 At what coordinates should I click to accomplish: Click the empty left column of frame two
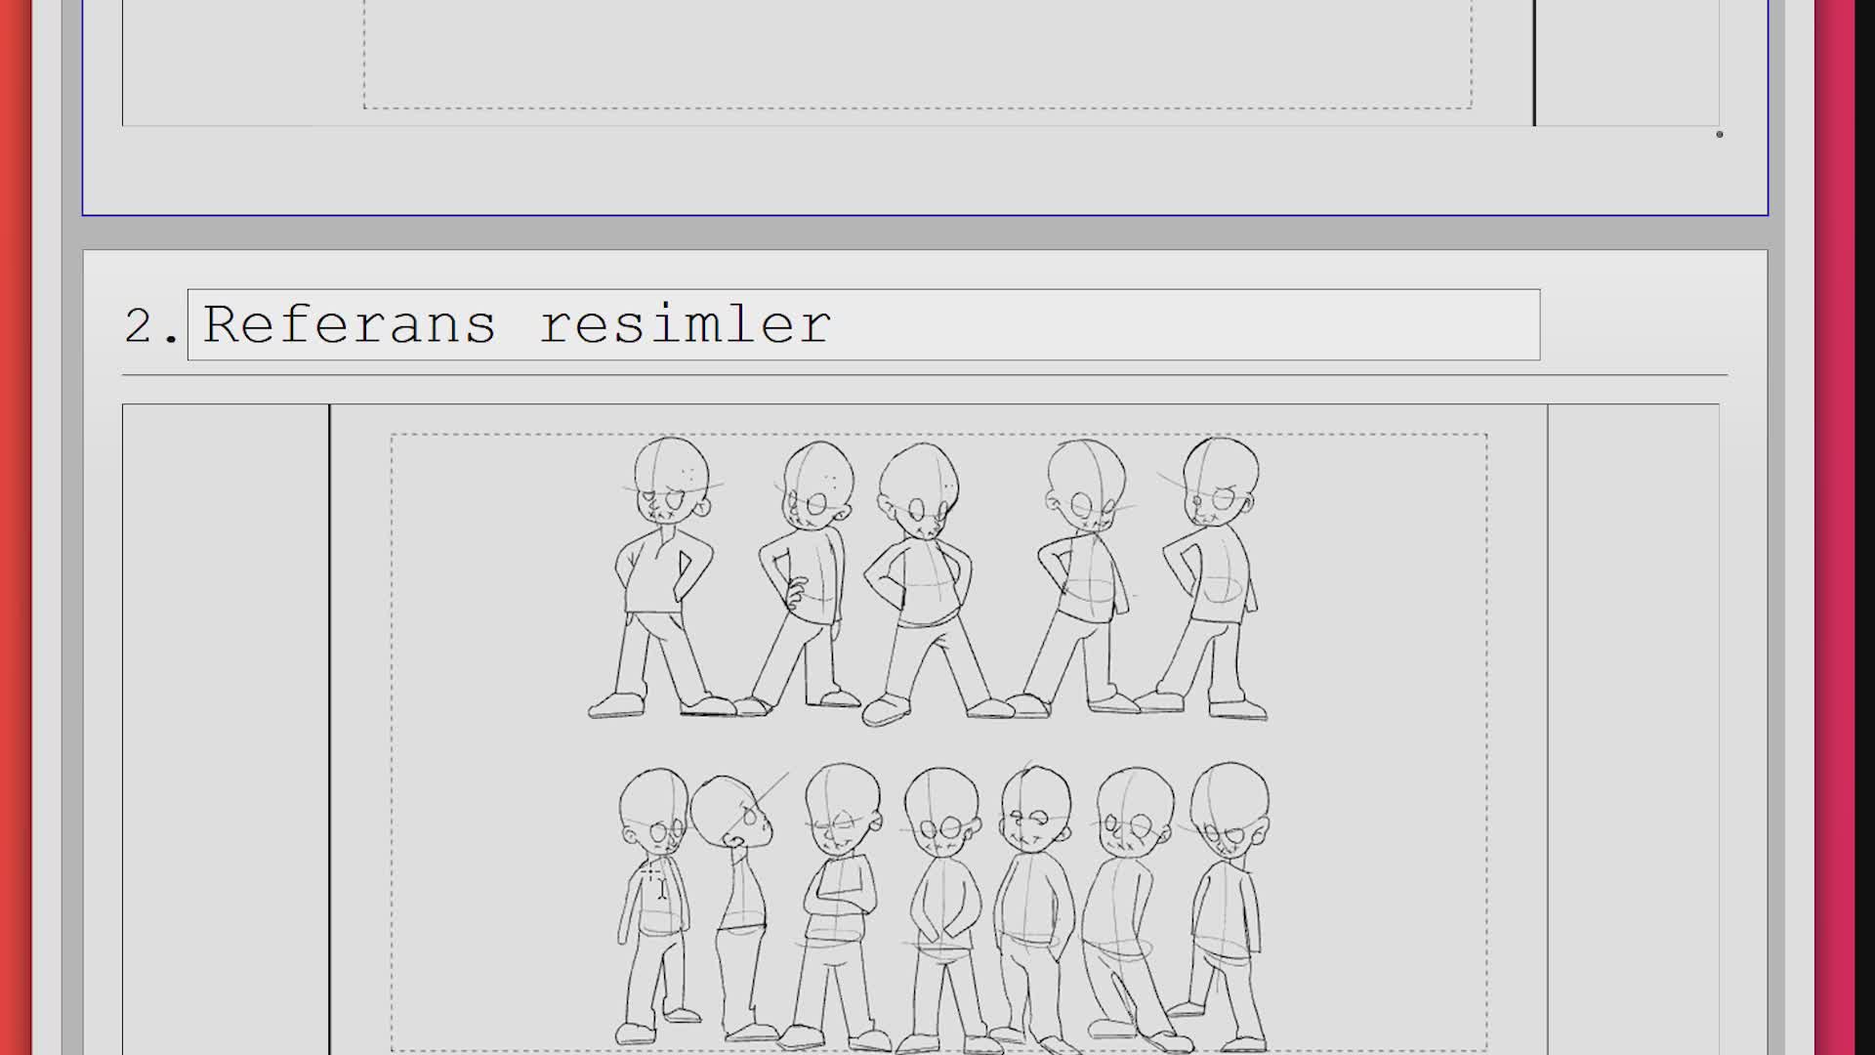(x=226, y=729)
